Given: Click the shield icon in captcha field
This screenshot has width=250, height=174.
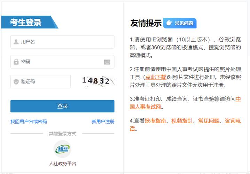Looking at the screenshot, I should (16, 81).
